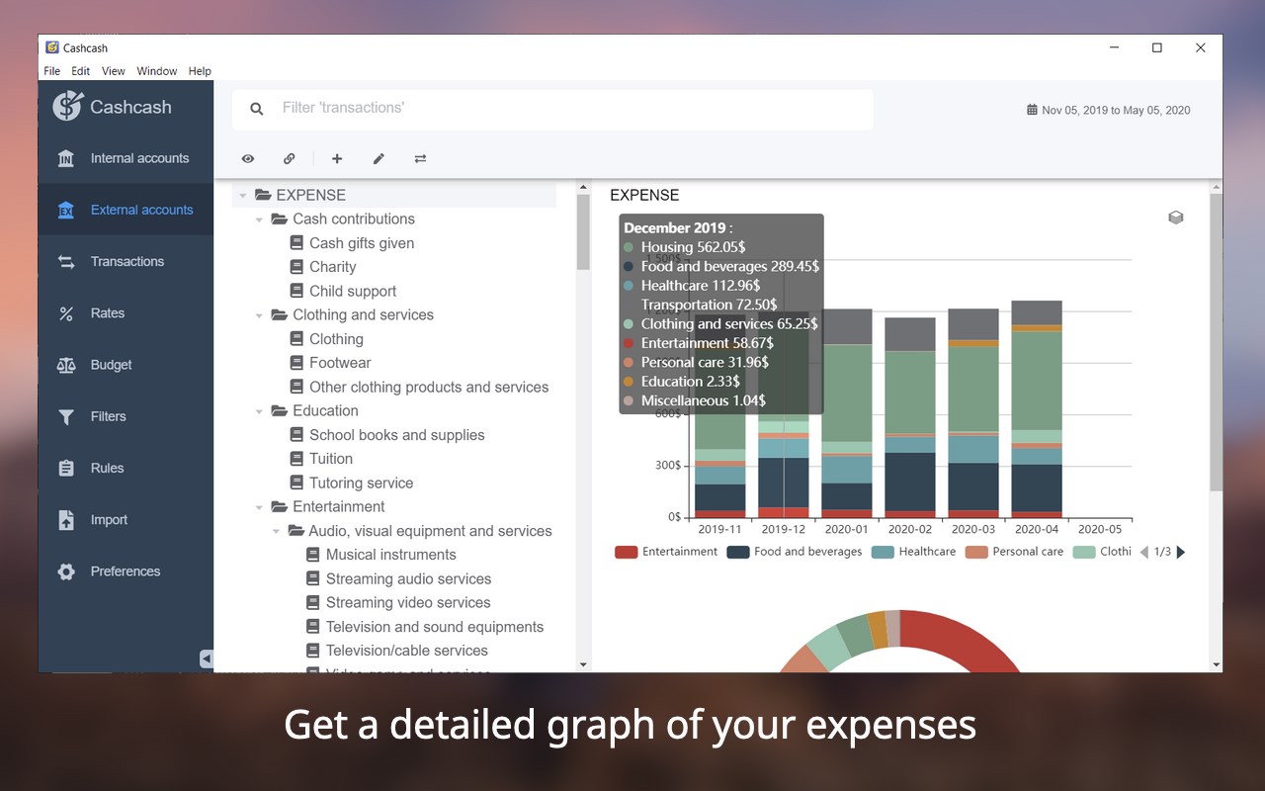The height and width of the screenshot is (791, 1265).
Task: Click the pencil edit icon
Action: point(379,158)
